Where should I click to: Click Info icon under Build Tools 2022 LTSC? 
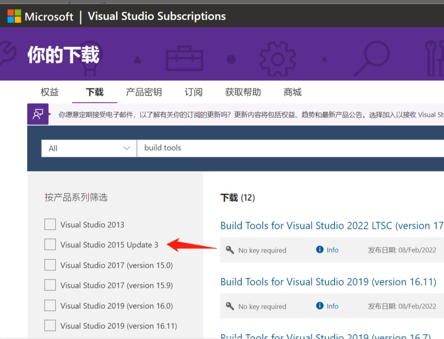point(320,249)
